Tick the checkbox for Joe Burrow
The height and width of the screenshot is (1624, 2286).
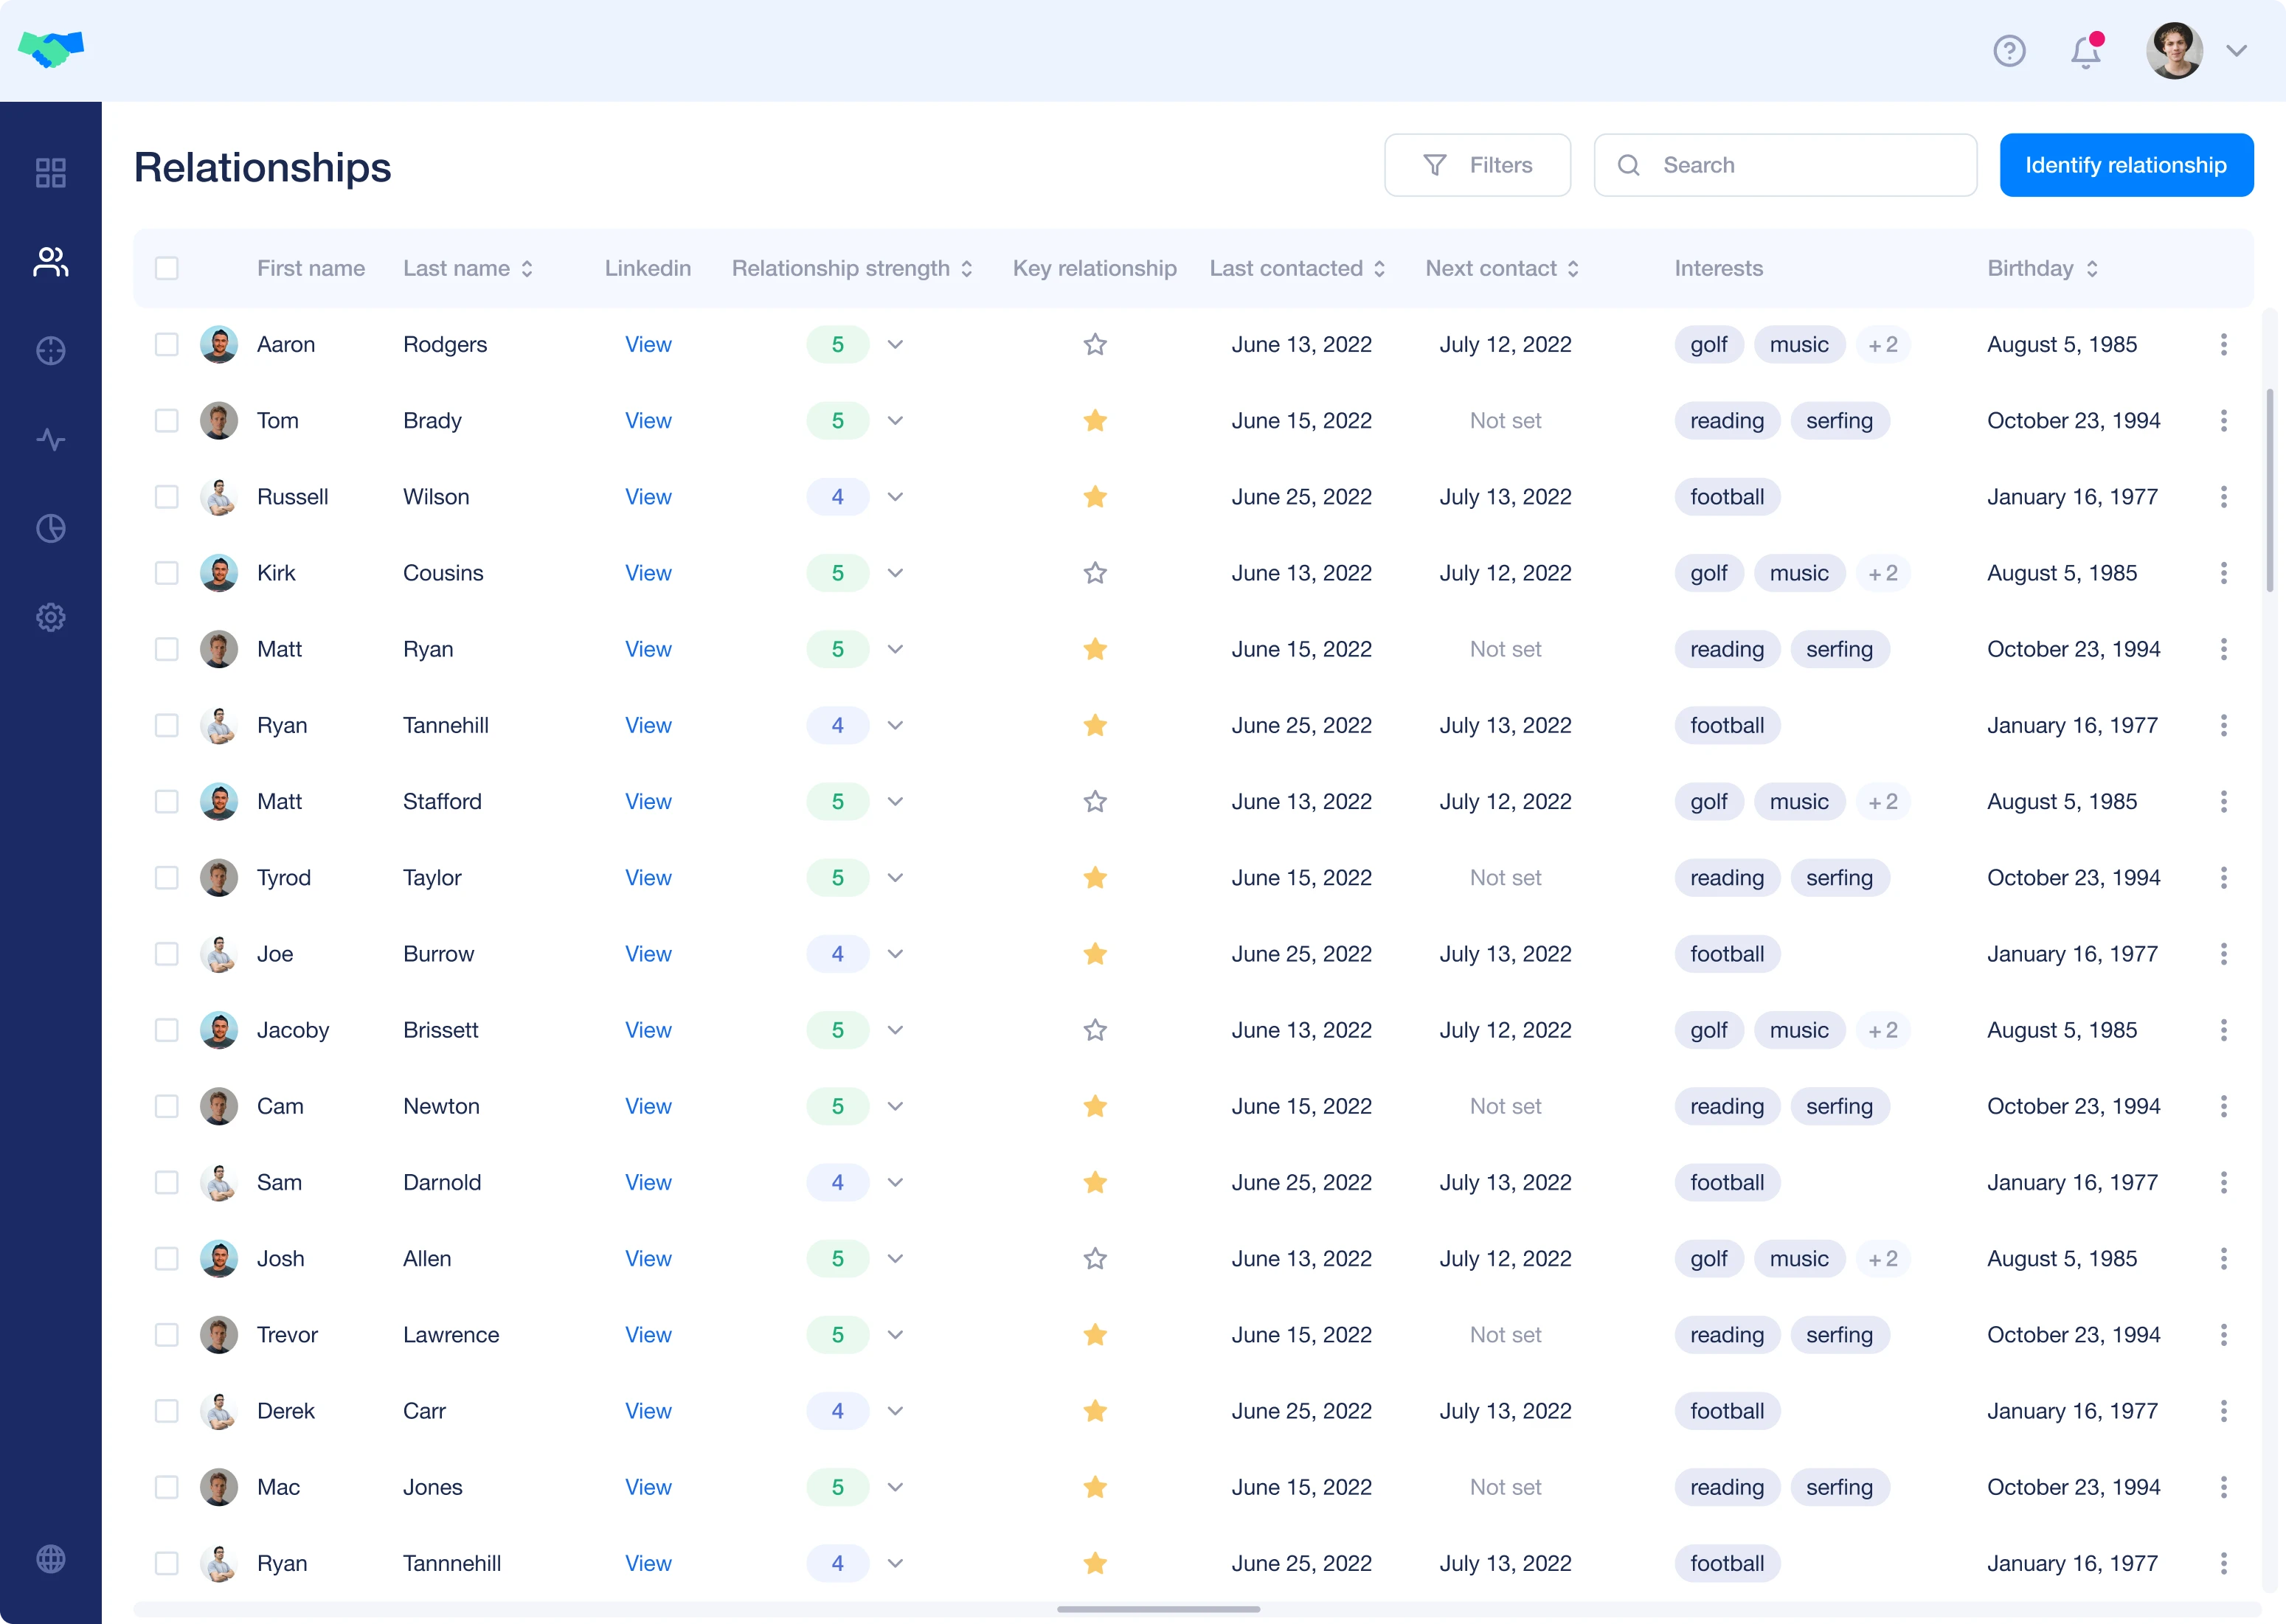167,954
